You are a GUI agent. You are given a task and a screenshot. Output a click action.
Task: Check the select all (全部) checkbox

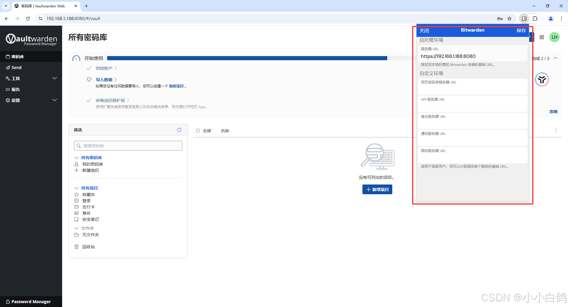[198, 131]
